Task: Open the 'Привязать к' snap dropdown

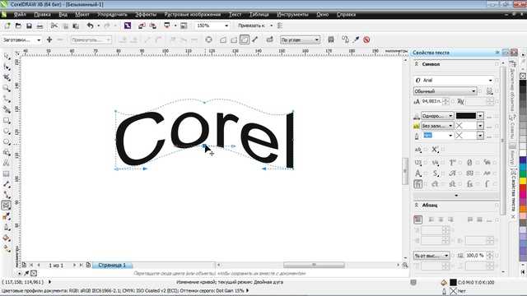Action: 271,25
